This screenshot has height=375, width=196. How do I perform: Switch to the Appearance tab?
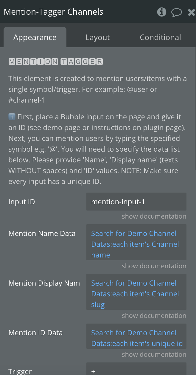point(35,37)
